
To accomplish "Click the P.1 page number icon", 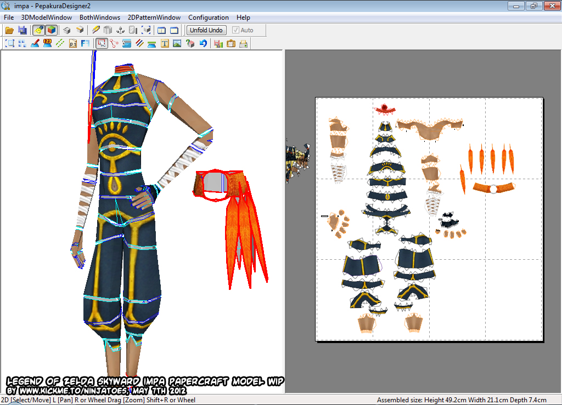I will pos(73,44).
